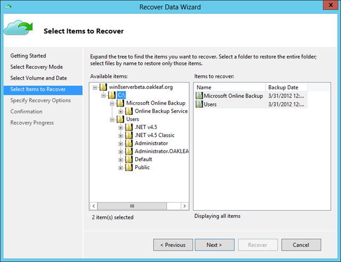Select the .NET v4.5 label

pos(146,127)
